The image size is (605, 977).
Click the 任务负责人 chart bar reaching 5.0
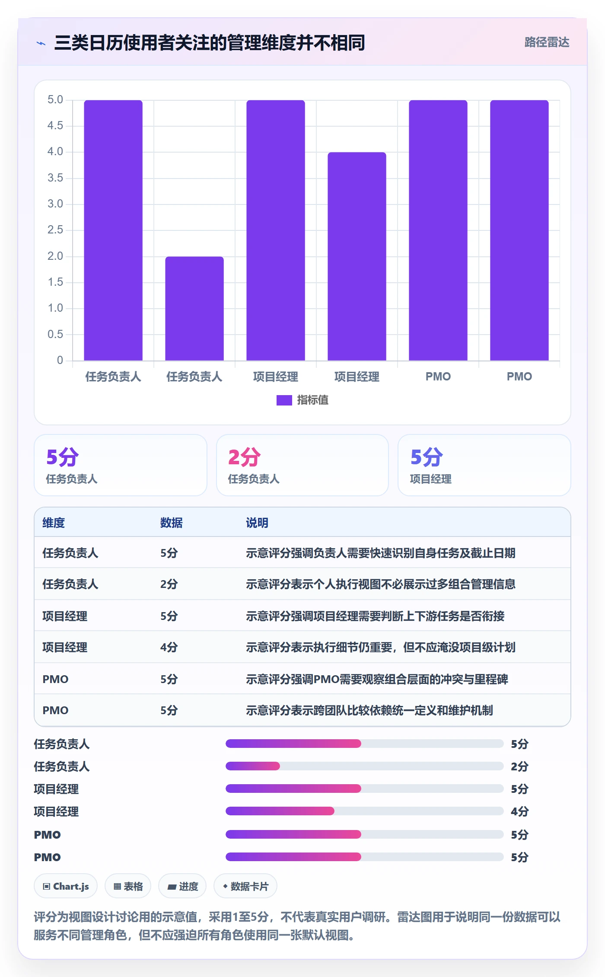pyautogui.click(x=113, y=230)
